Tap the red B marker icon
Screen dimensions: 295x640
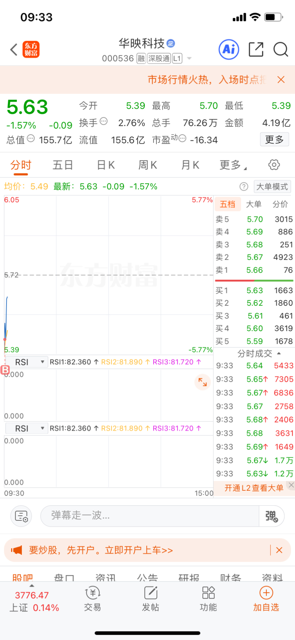5,370
